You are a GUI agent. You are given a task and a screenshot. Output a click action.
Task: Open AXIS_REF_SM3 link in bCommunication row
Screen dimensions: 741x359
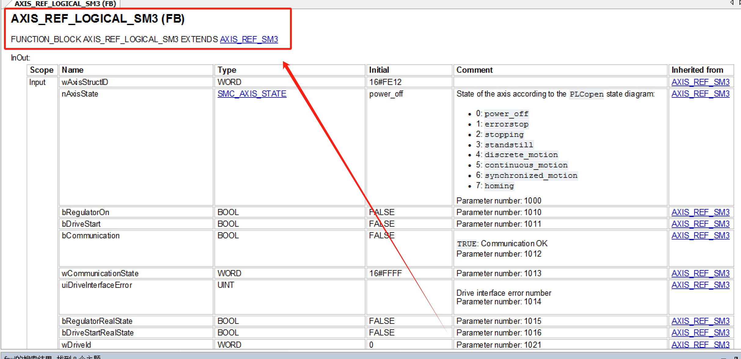pos(700,236)
